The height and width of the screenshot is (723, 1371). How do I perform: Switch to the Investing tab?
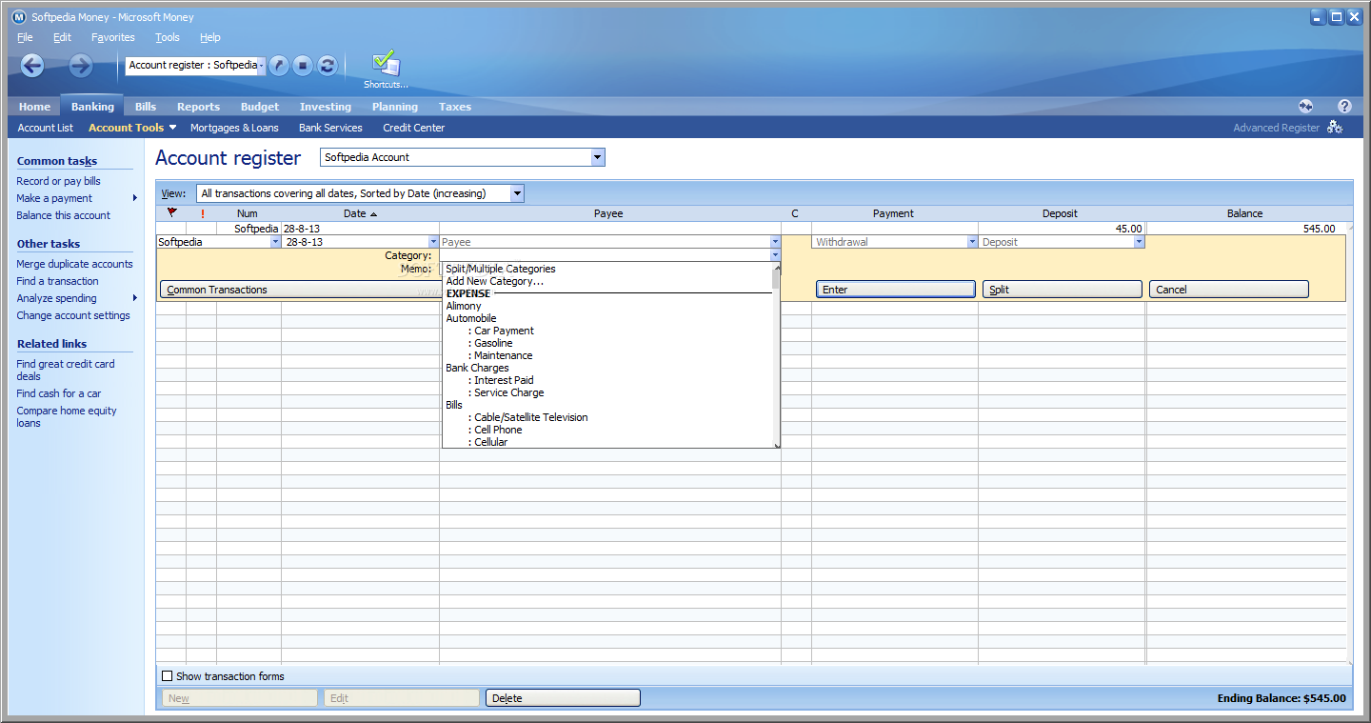[x=326, y=107]
